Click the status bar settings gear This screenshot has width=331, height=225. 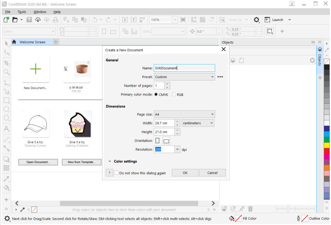[x=7, y=219]
